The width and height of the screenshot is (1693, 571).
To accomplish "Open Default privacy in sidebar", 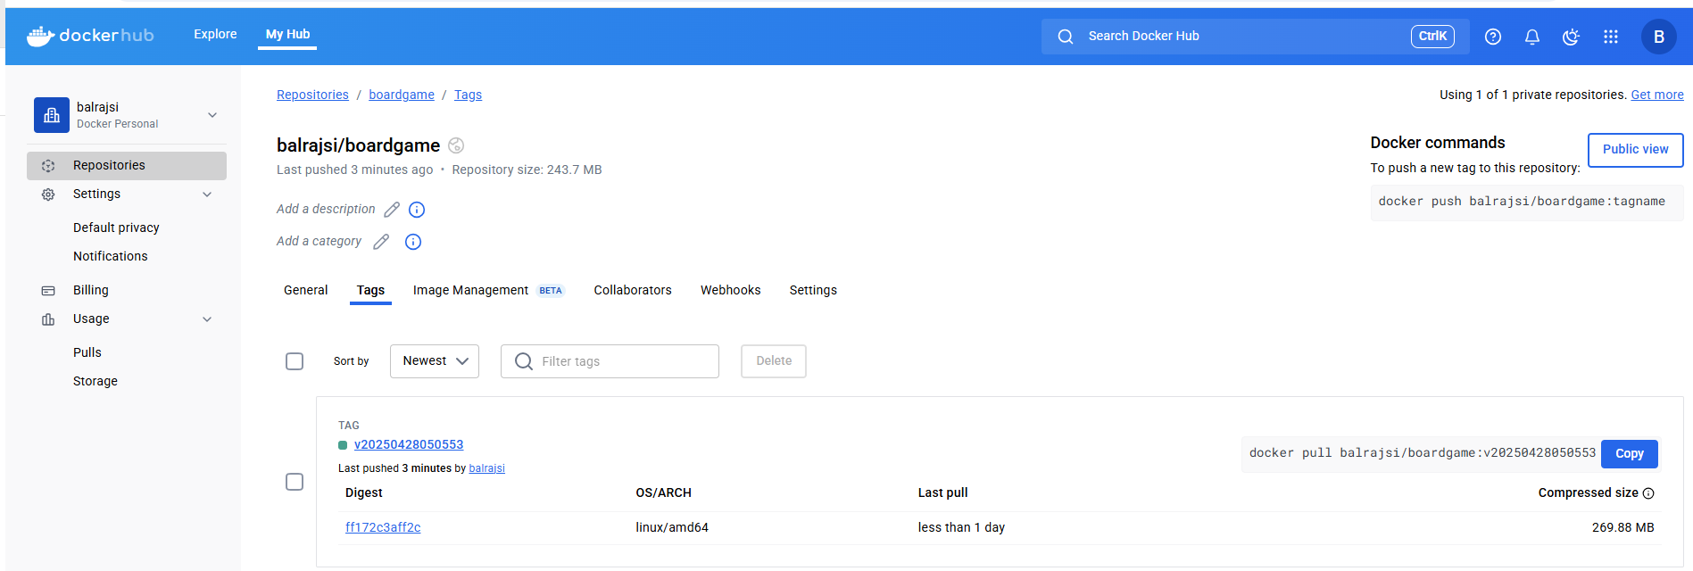I will point(116,228).
